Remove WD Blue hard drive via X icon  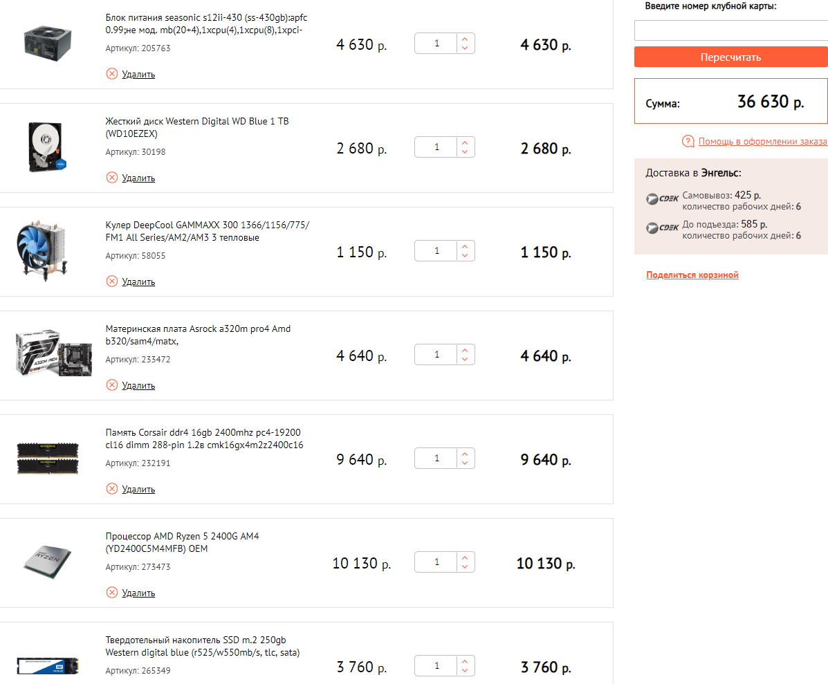[112, 178]
